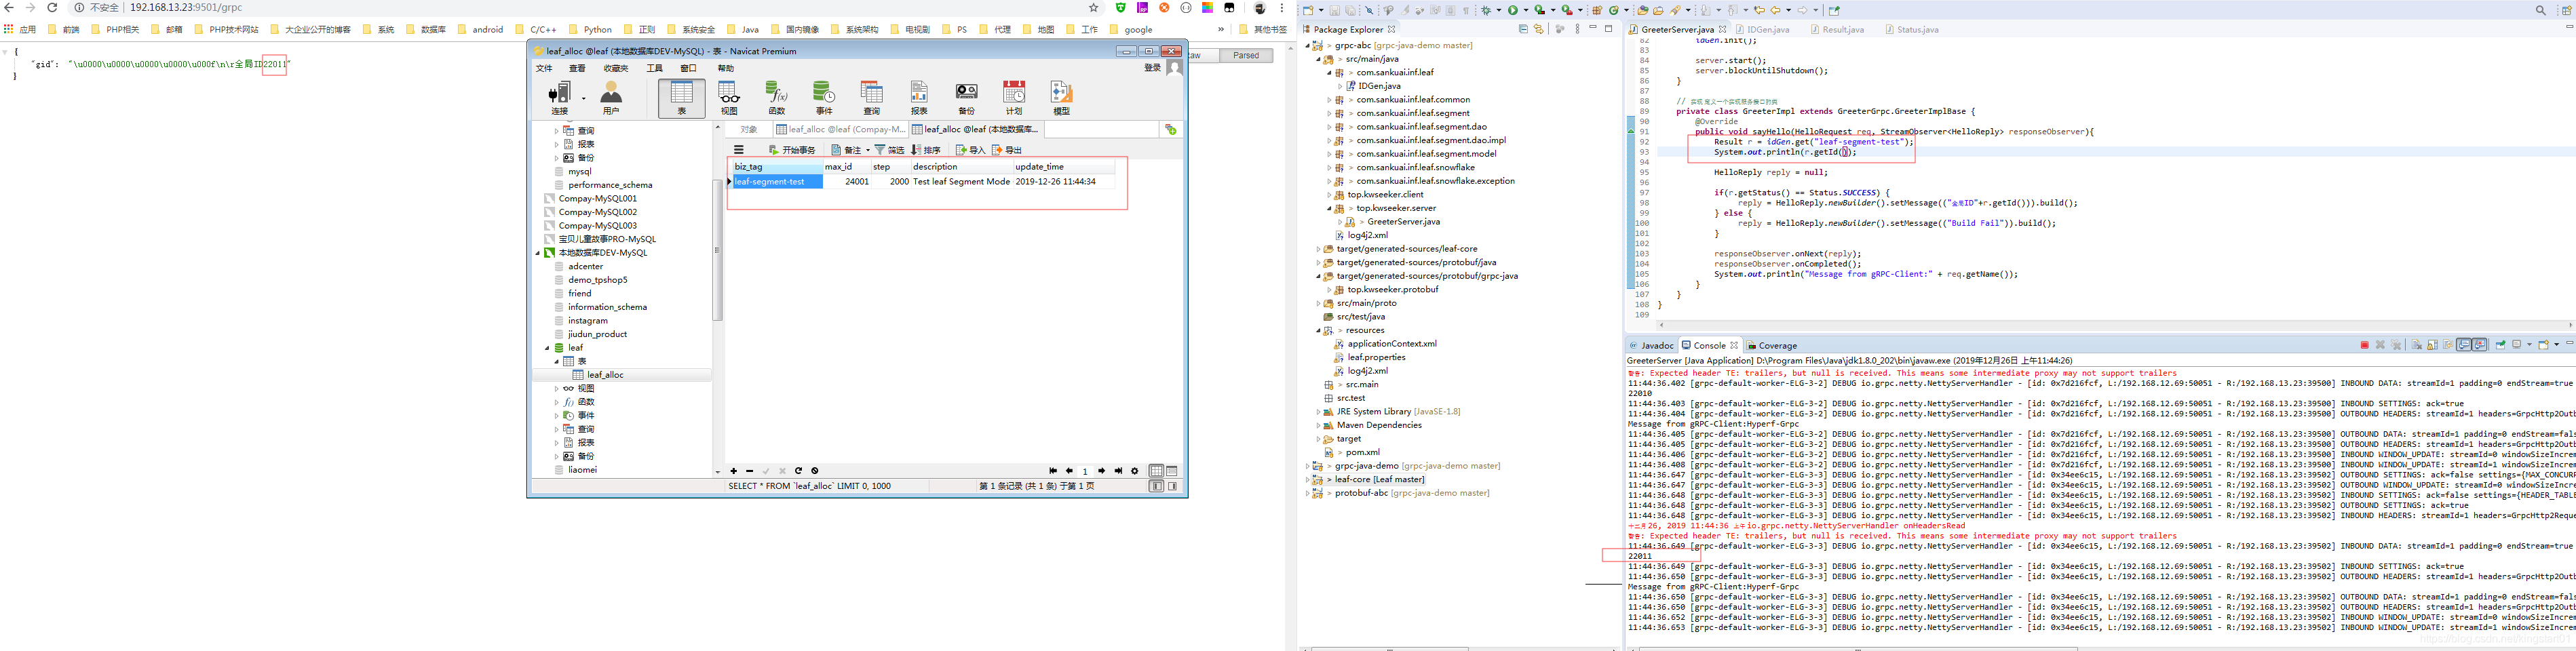The height and width of the screenshot is (651, 2576).
Task: Open the Chrome three-dot menu
Action: tap(1282, 8)
